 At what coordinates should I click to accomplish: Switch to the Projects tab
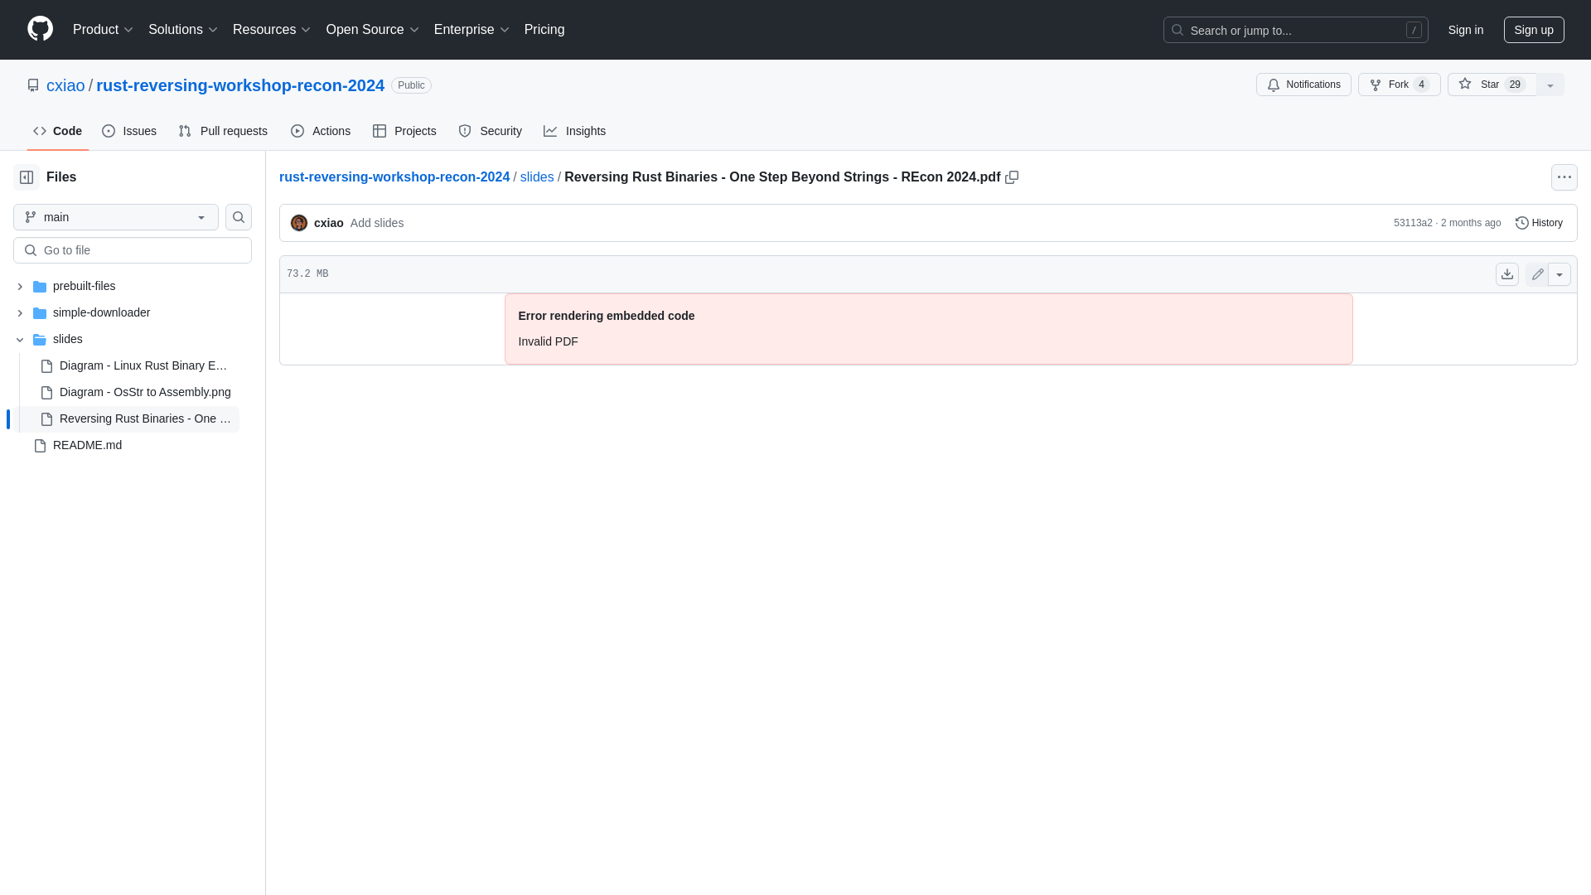[404, 131]
